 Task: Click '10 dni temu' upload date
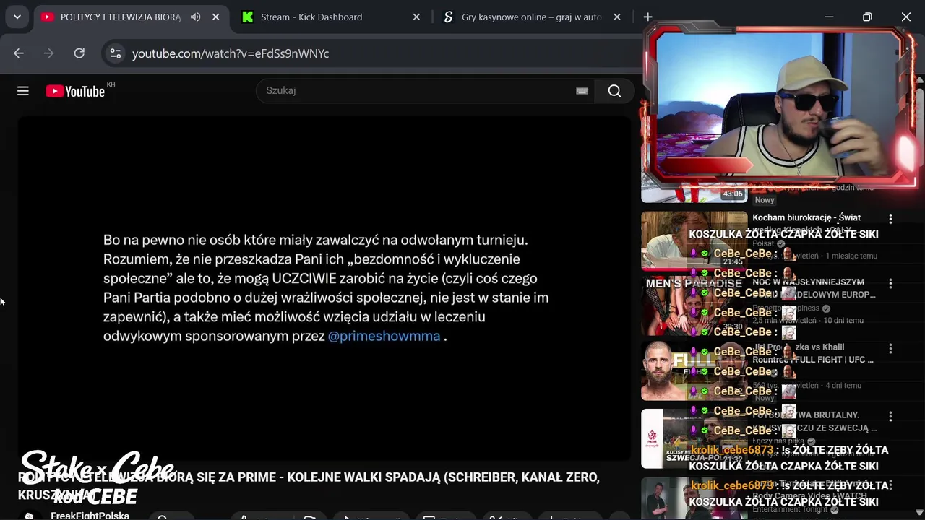[x=844, y=321]
